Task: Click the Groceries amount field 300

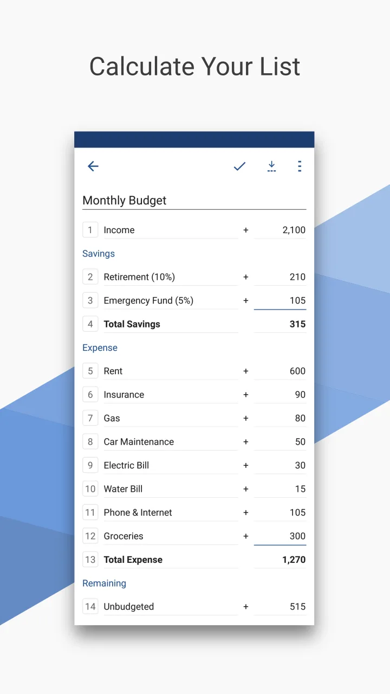Action: (280, 536)
